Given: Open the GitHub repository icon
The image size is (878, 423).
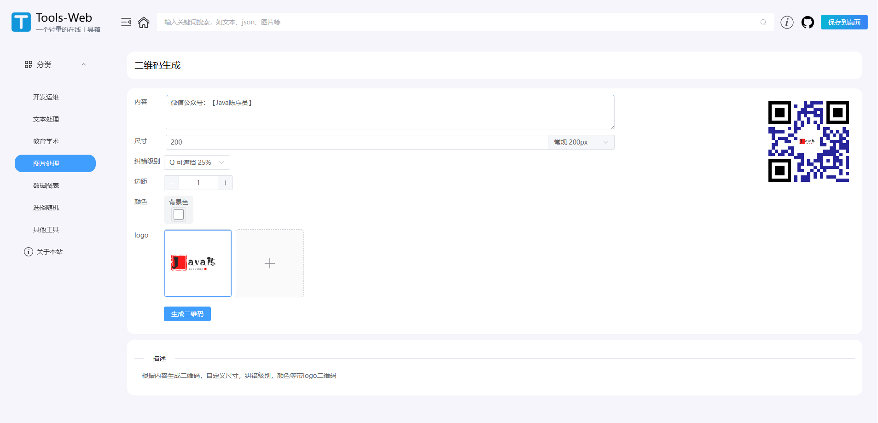Looking at the screenshot, I should click(808, 22).
